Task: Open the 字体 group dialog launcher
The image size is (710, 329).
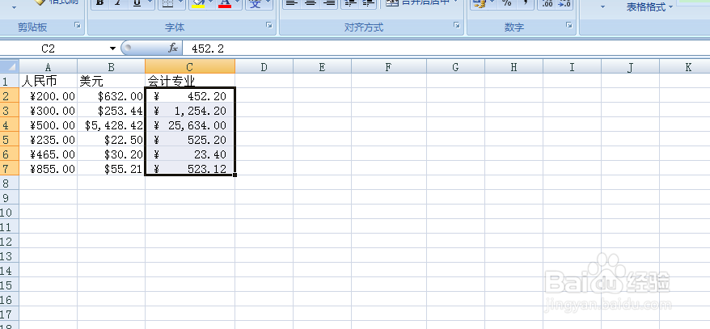Action: (x=269, y=25)
